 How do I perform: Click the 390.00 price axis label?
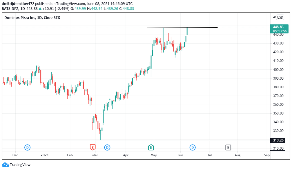[278, 78]
